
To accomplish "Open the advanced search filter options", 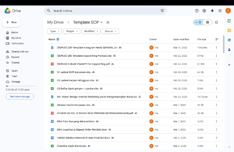I will 162,11.
